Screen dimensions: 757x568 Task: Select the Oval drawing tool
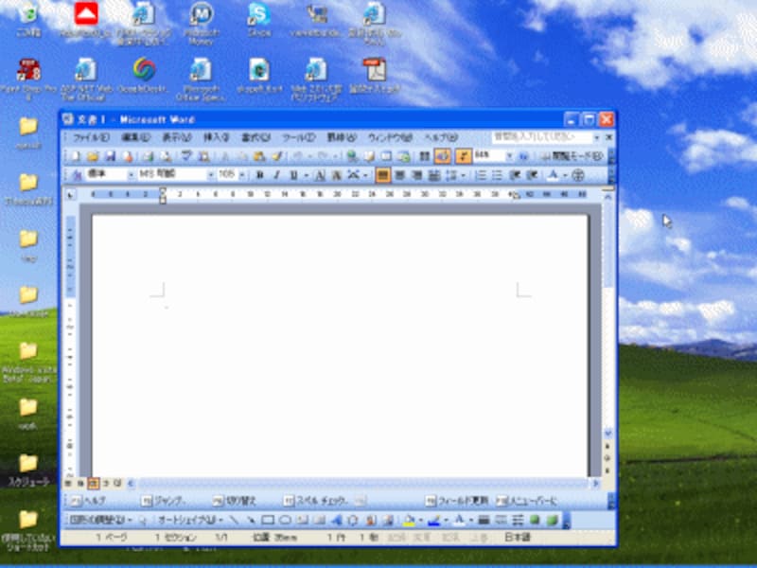tap(284, 520)
